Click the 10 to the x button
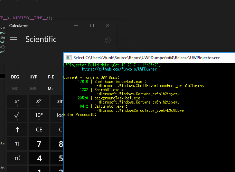This screenshot has width=235, height=172. click(x=39, y=115)
